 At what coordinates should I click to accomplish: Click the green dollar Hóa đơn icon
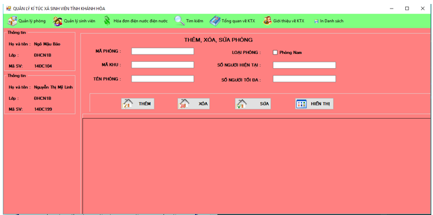tap(107, 21)
